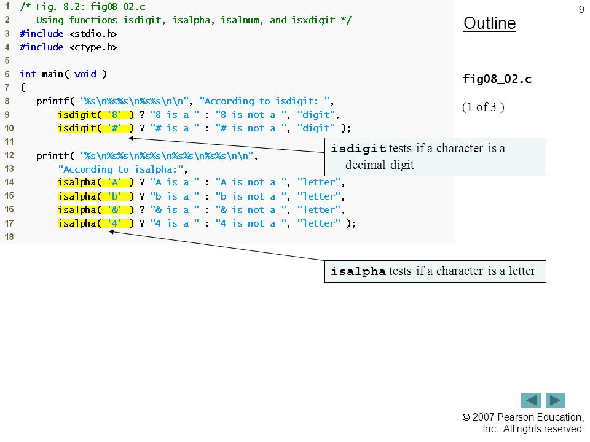
Task: Click the isdigit description callout text
Action: (x=435, y=157)
